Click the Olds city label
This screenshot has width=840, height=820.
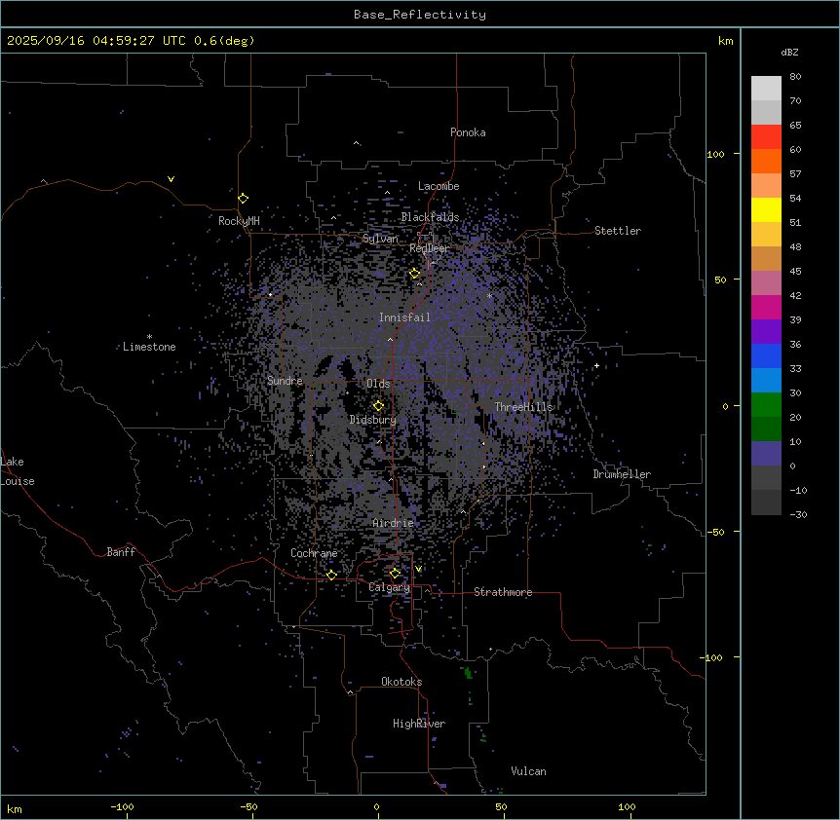coord(378,384)
